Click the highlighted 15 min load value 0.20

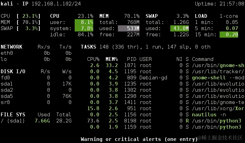pyautogui.click(x=229, y=35)
